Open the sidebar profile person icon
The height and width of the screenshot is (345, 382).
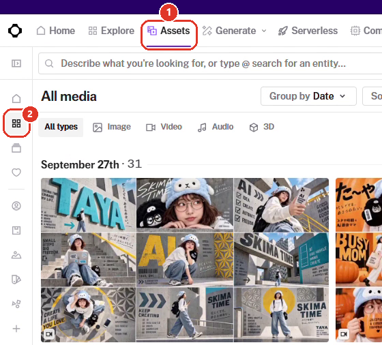[x=16, y=206]
